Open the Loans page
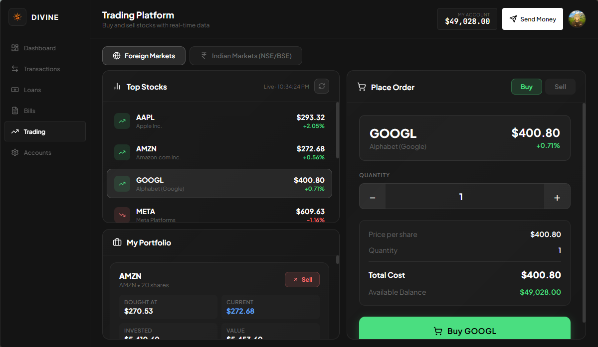 pos(45,90)
